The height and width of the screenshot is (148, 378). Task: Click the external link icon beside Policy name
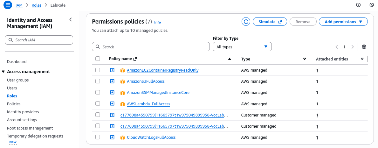(135, 59)
